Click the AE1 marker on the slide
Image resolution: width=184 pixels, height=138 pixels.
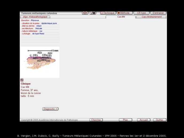point(35,58)
